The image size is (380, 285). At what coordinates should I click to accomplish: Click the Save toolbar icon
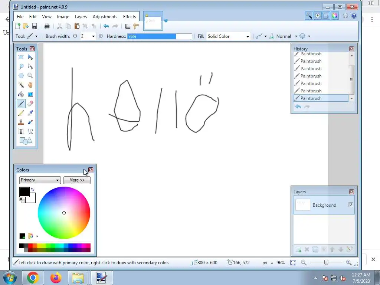[x=35, y=26]
